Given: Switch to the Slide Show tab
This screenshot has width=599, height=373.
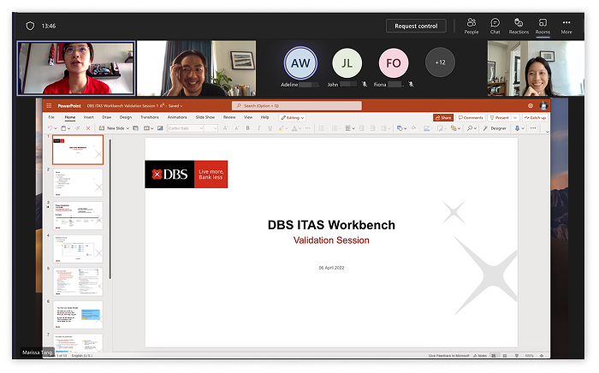Looking at the screenshot, I should tap(205, 117).
